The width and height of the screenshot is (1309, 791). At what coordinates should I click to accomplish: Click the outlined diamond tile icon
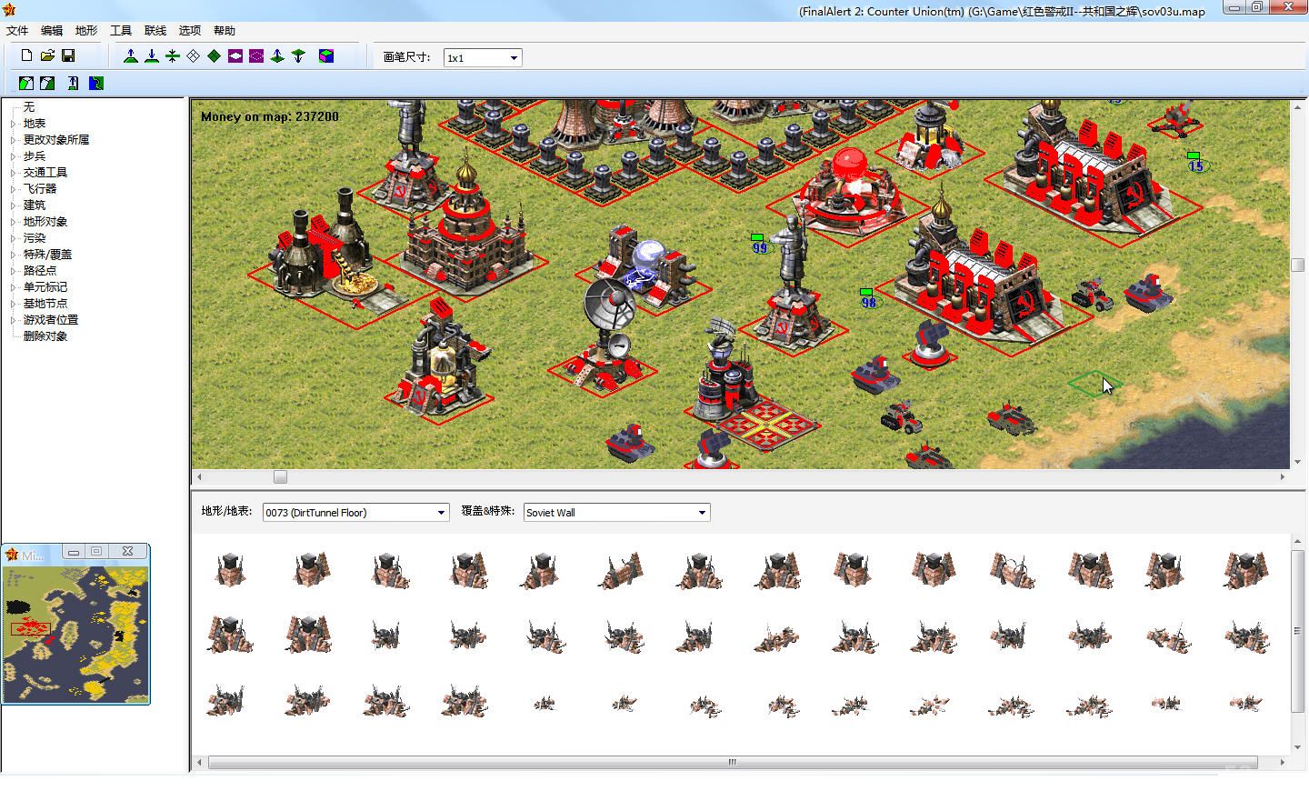pyautogui.click(x=194, y=56)
